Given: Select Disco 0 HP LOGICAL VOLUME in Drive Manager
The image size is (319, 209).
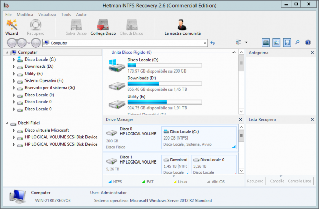Looking at the screenshot, I should [132, 138].
